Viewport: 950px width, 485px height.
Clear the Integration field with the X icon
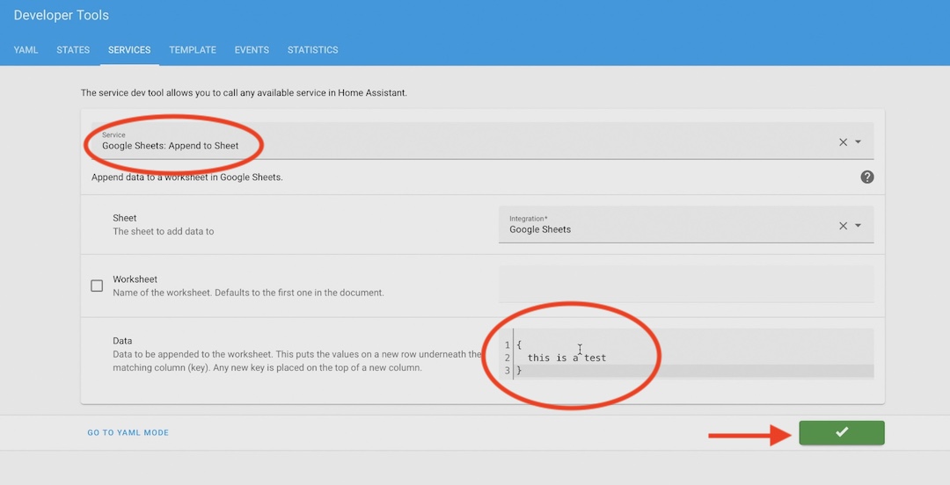point(843,225)
